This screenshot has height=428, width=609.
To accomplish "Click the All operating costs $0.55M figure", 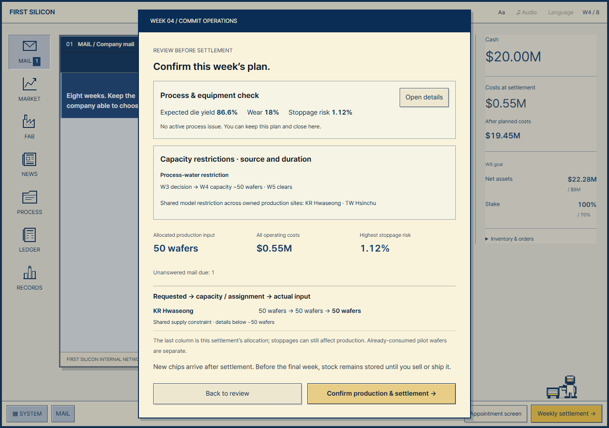I will [x=274, y=248].
